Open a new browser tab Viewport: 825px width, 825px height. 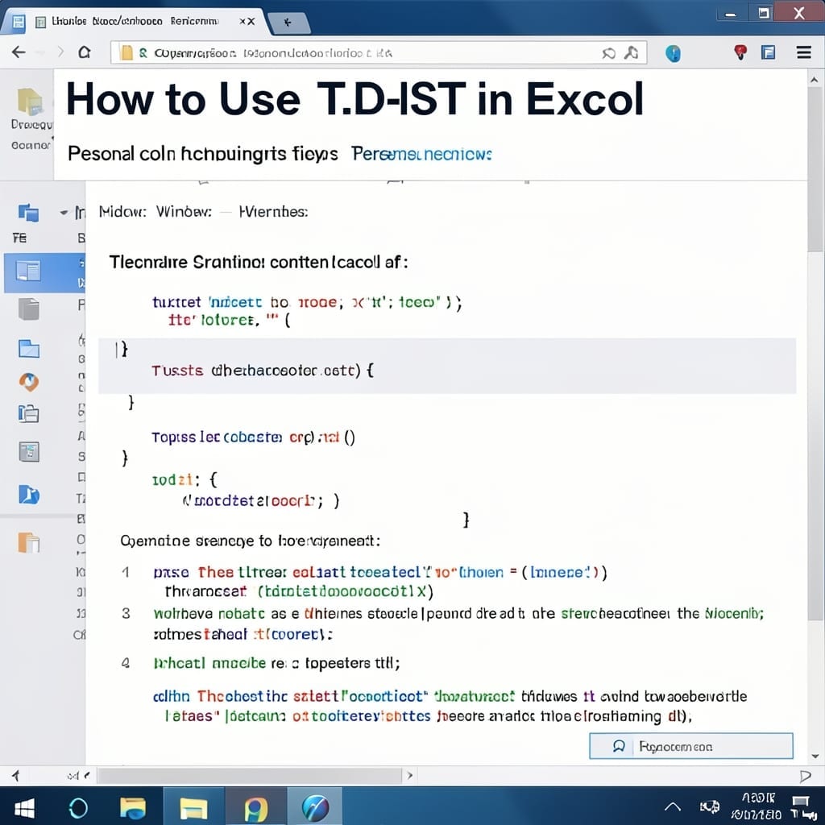point(288,23)
